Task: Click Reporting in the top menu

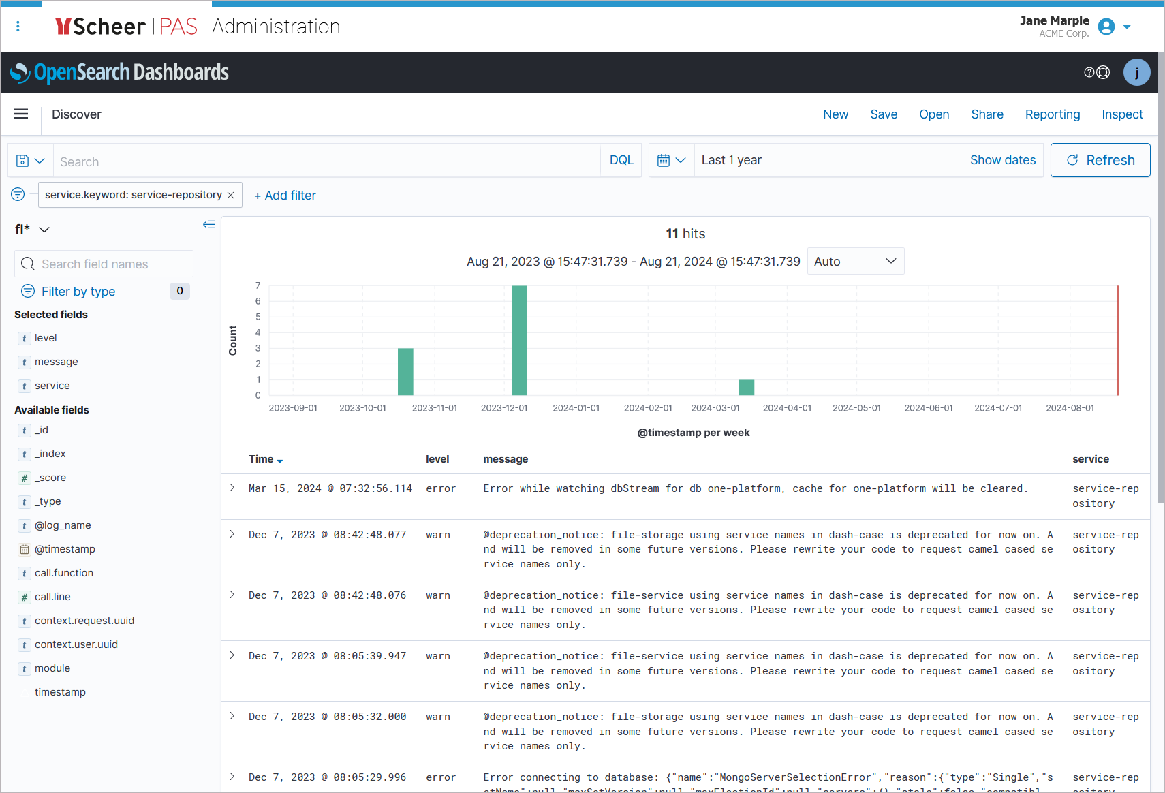Action: pyautogui.click(x=1053, y=114)
